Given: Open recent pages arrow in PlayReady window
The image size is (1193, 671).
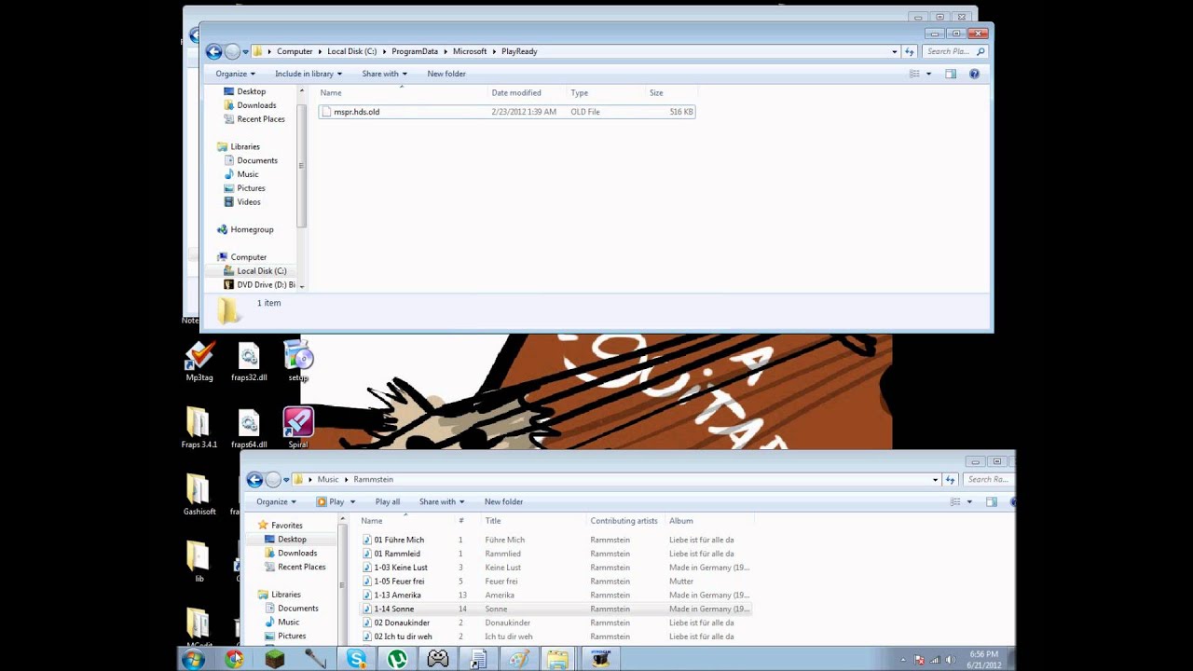Looking at the screenshot, I should click(245, 52).
